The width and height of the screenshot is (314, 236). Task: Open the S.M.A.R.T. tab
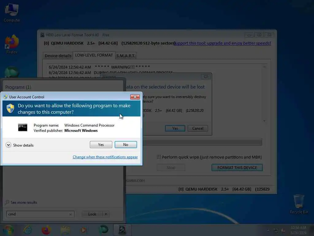pos(126,56)
